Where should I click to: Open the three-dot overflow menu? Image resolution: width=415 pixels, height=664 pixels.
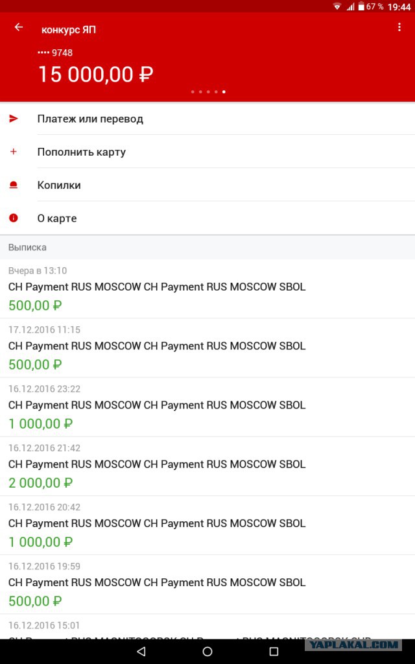[399, 27]
